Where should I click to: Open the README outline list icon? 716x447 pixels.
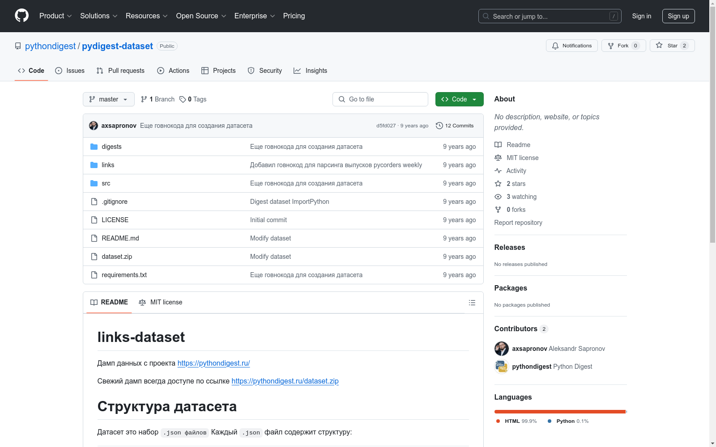(x=472, y=303)
